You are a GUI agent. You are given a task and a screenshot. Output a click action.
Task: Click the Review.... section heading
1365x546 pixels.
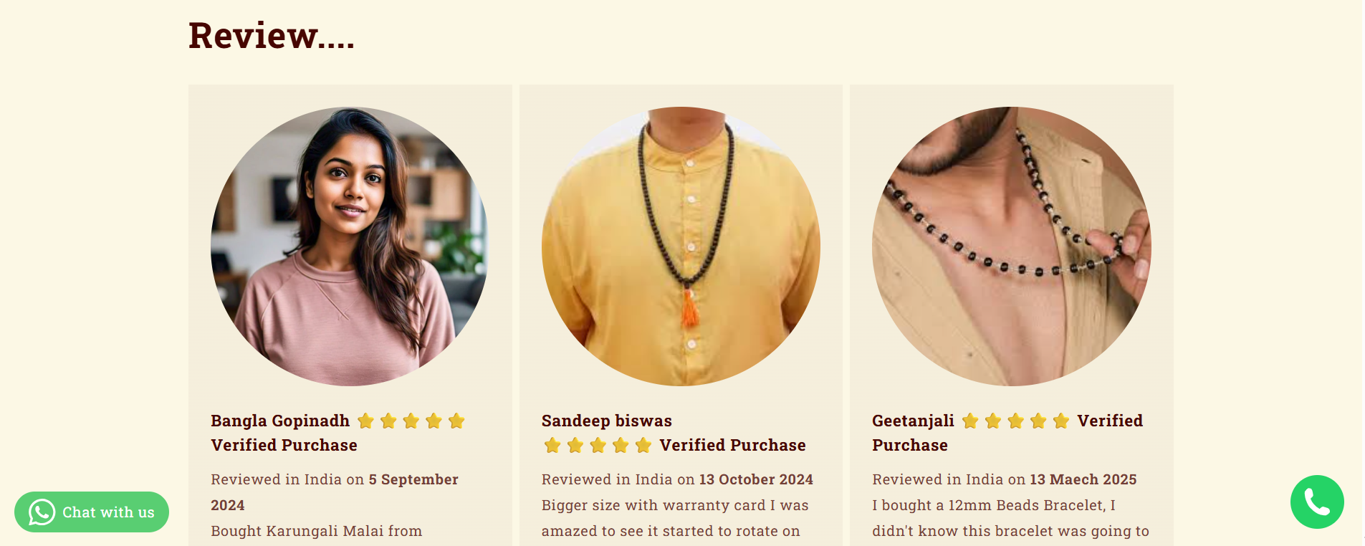coord(272,35)
